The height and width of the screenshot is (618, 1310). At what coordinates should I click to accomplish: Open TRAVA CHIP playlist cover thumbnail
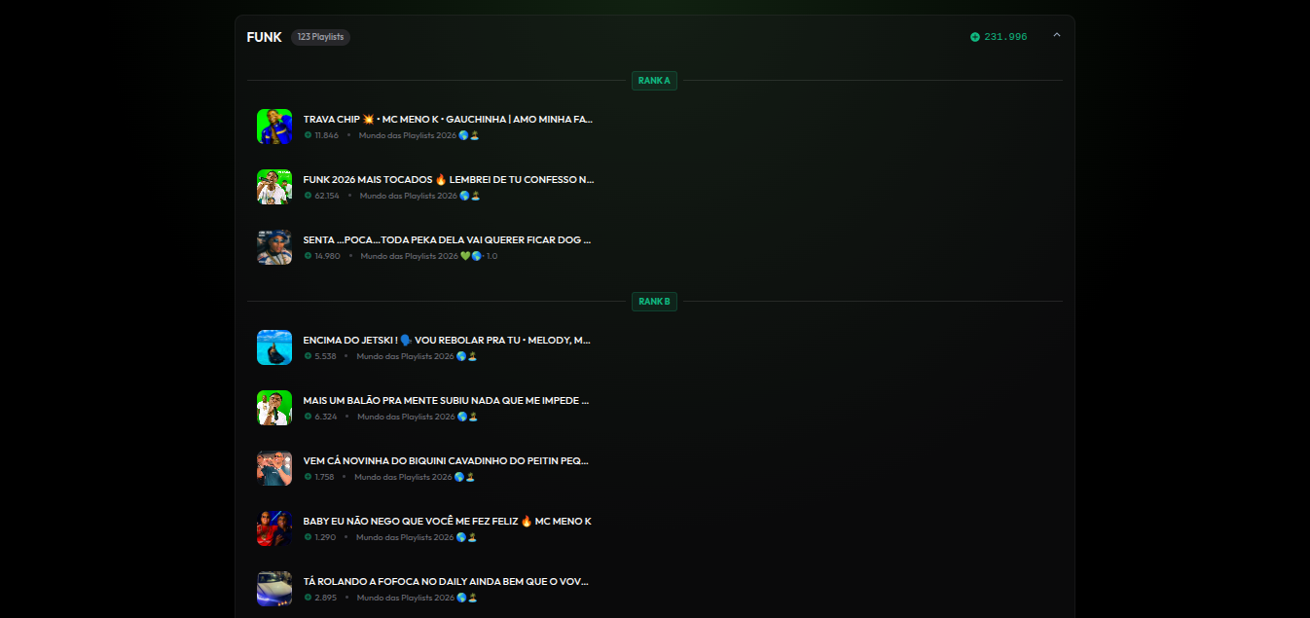point(274,127)
